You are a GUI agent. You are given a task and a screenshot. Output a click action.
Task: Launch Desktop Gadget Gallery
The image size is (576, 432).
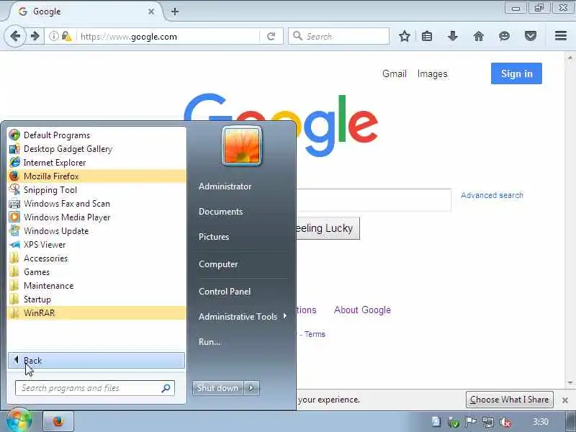pyautogui.click(x=96, y=149)
